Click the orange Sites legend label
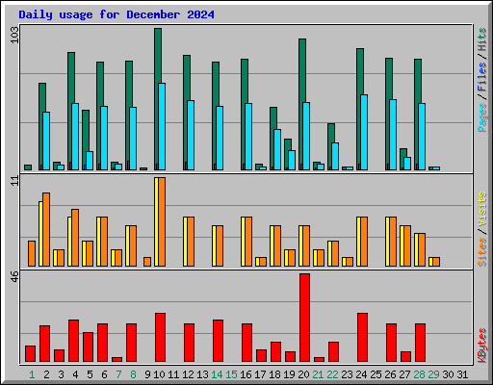 (481, 252)
